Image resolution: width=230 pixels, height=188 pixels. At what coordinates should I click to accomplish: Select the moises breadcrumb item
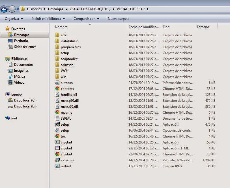36,9
